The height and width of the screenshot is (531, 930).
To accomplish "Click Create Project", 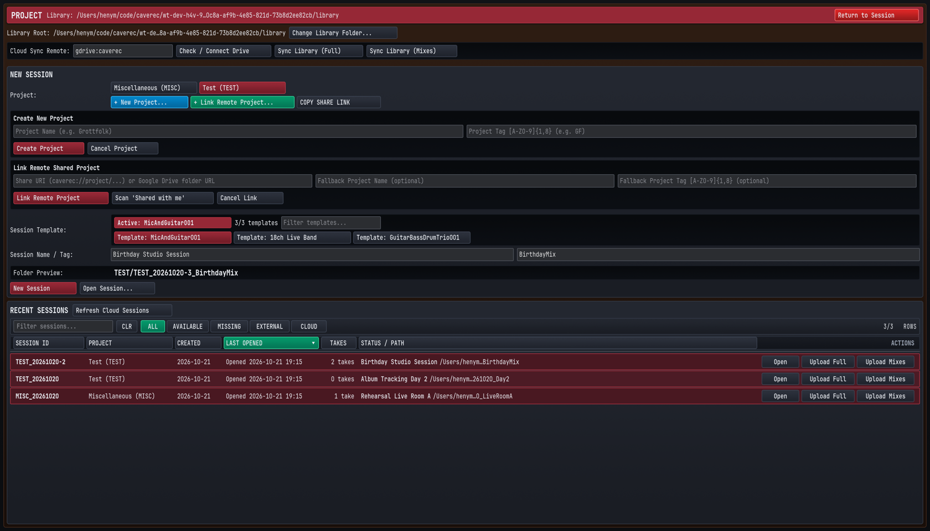I will coord(48,149).
